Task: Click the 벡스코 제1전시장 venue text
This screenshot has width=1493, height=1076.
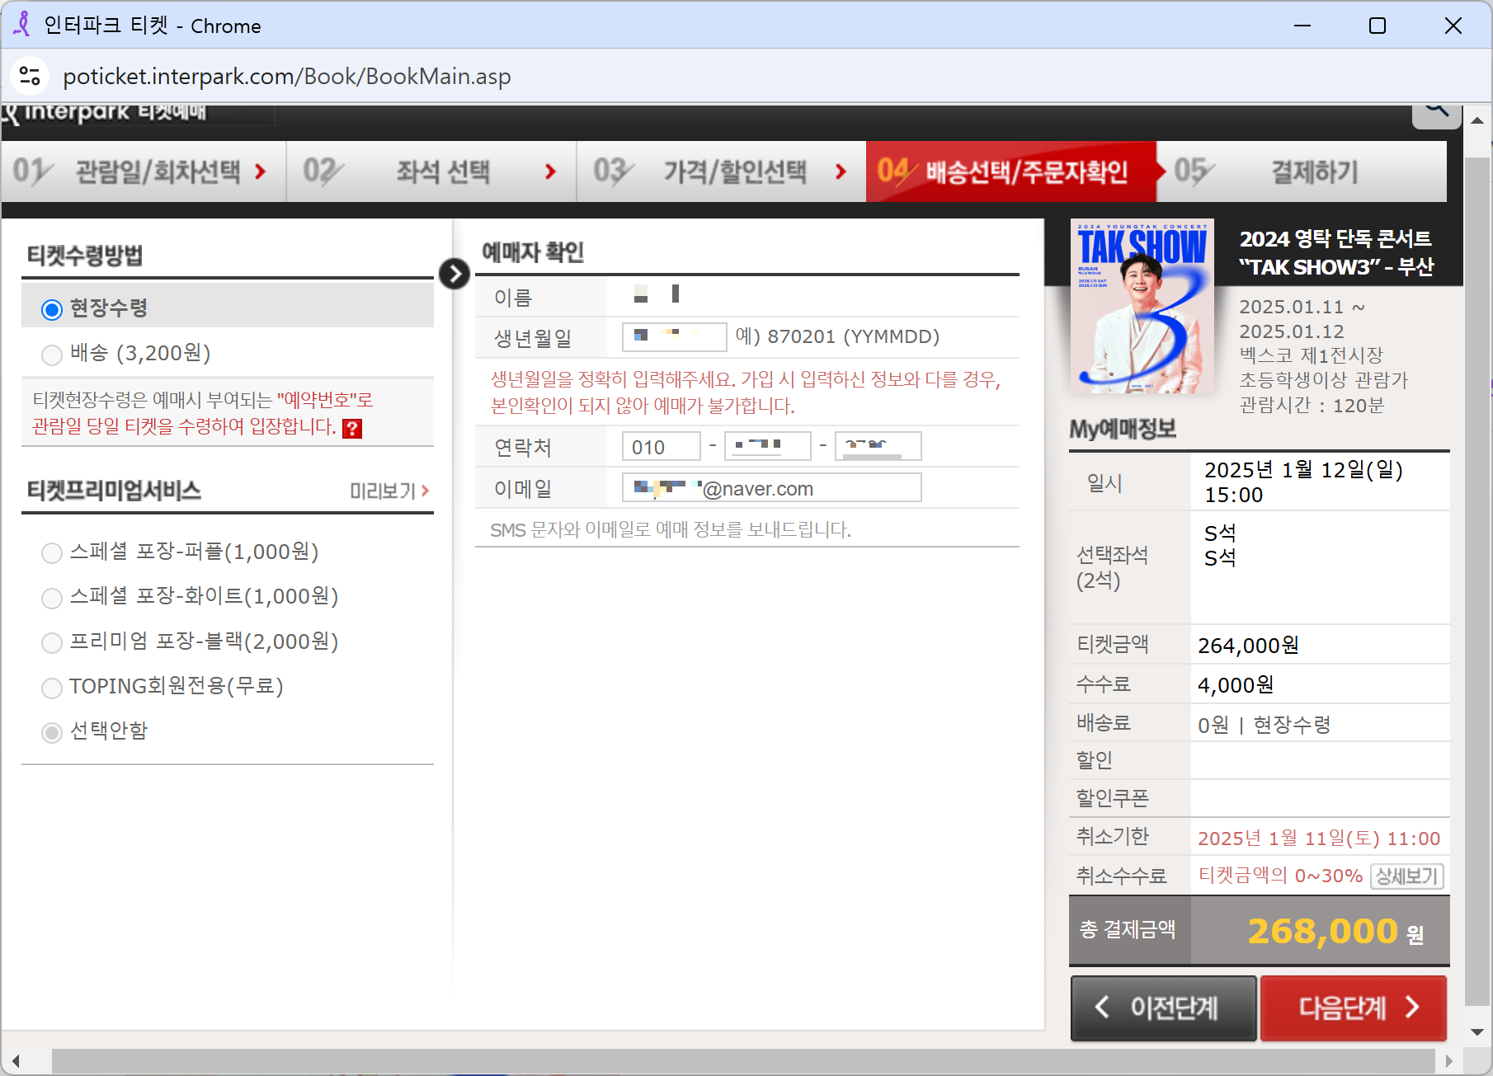Action: (x=1311, y=355)
